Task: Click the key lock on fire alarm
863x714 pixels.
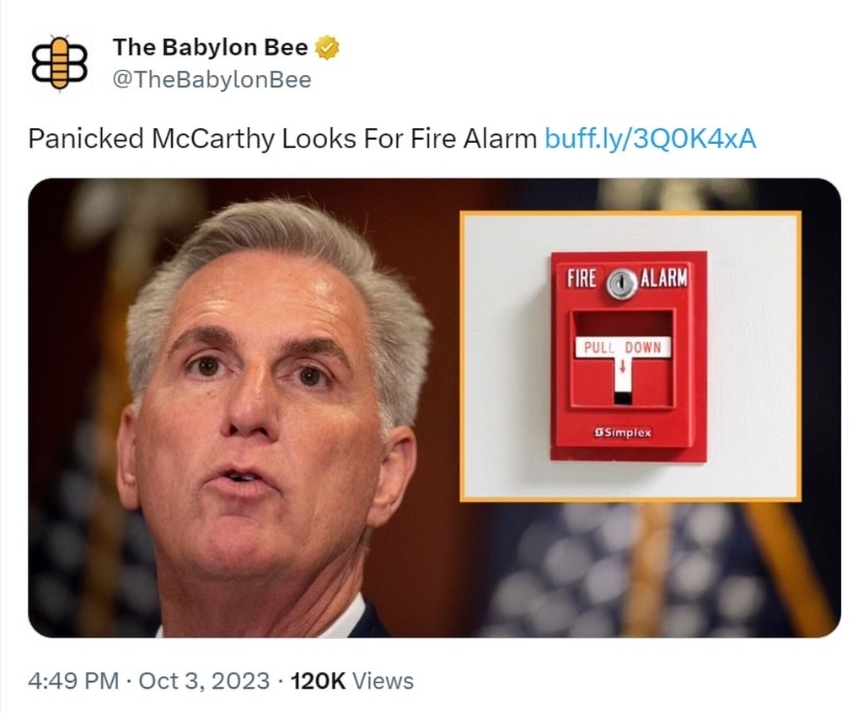Action: click(621, 283)
